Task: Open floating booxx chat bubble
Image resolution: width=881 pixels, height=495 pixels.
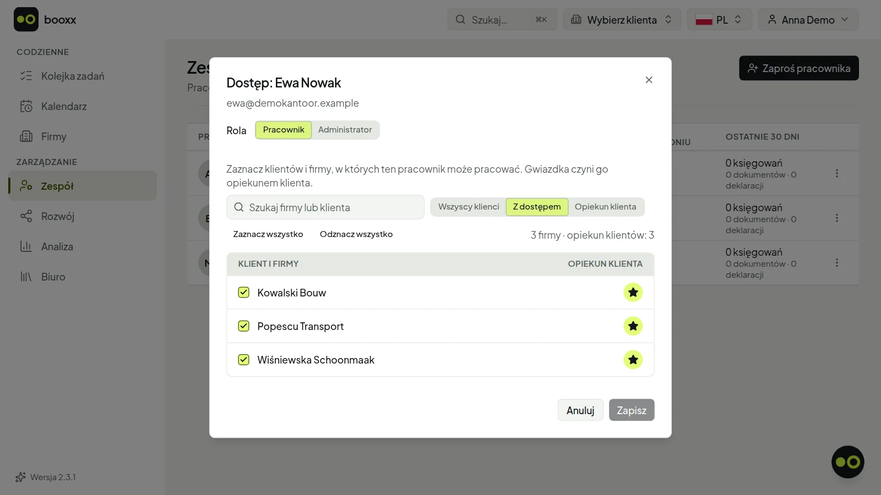Action: coord(847,462)
